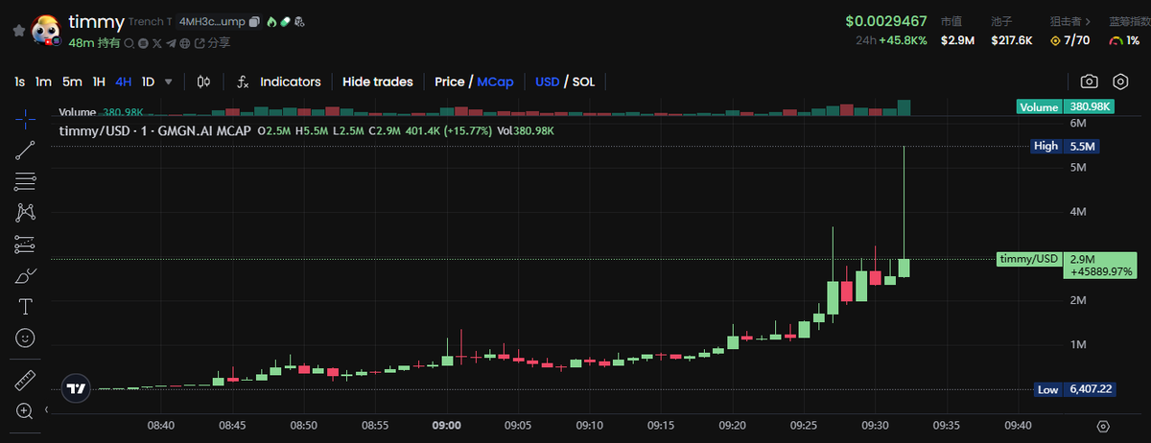Screen dimensions: 1151x443
Task: Click the TradingView logo
Action: coord(75,388)
